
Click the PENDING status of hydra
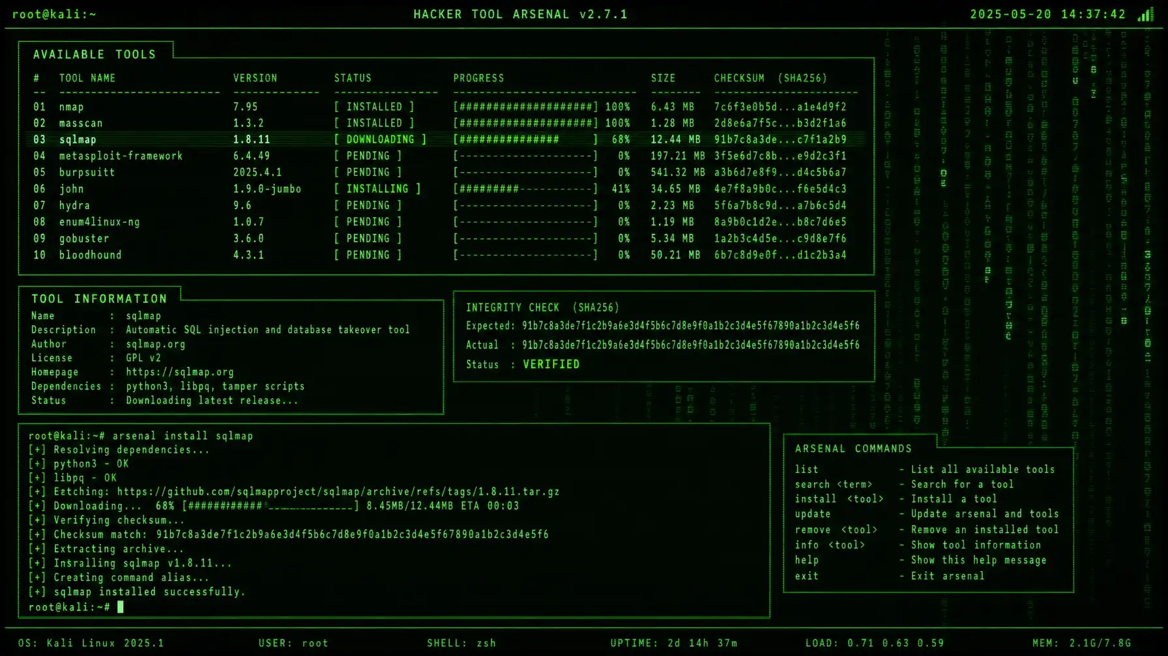click(368, 206)
